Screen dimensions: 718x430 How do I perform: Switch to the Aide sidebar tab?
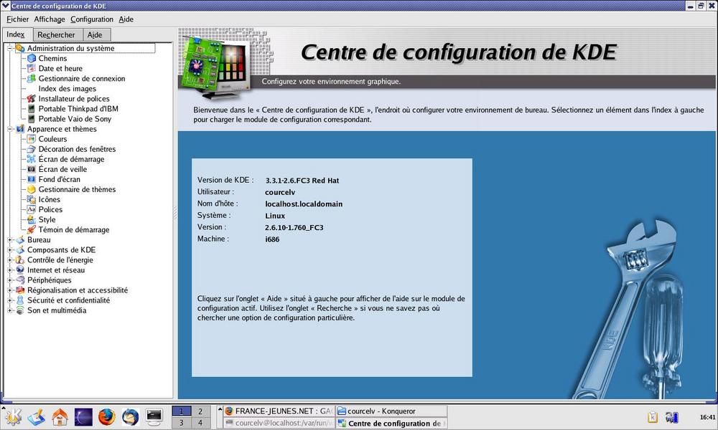pos(97,34)
